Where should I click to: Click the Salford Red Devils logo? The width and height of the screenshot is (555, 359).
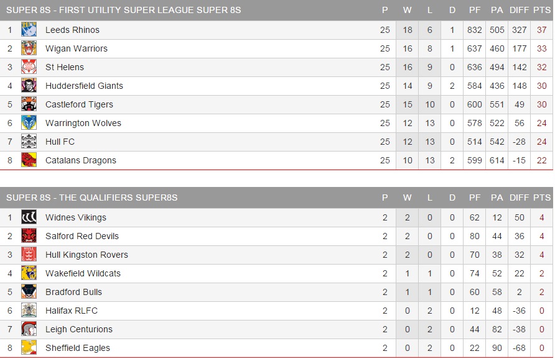29,236
